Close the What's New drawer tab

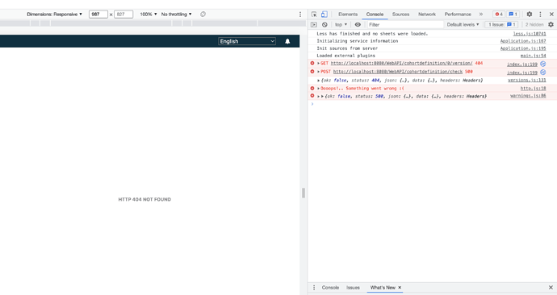point(400,288)
